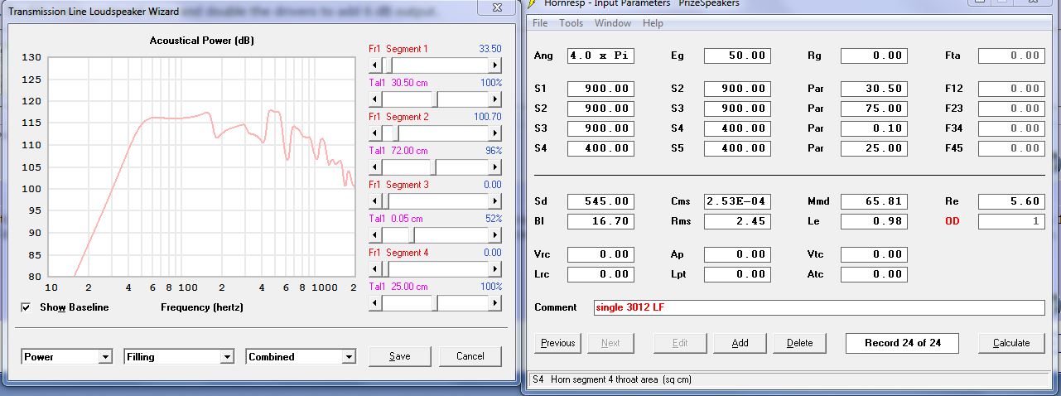Click the status bar S4 throat area text
Image resolution: width=1061 pixels, height=396 pixels.
(x=612, y=379)
